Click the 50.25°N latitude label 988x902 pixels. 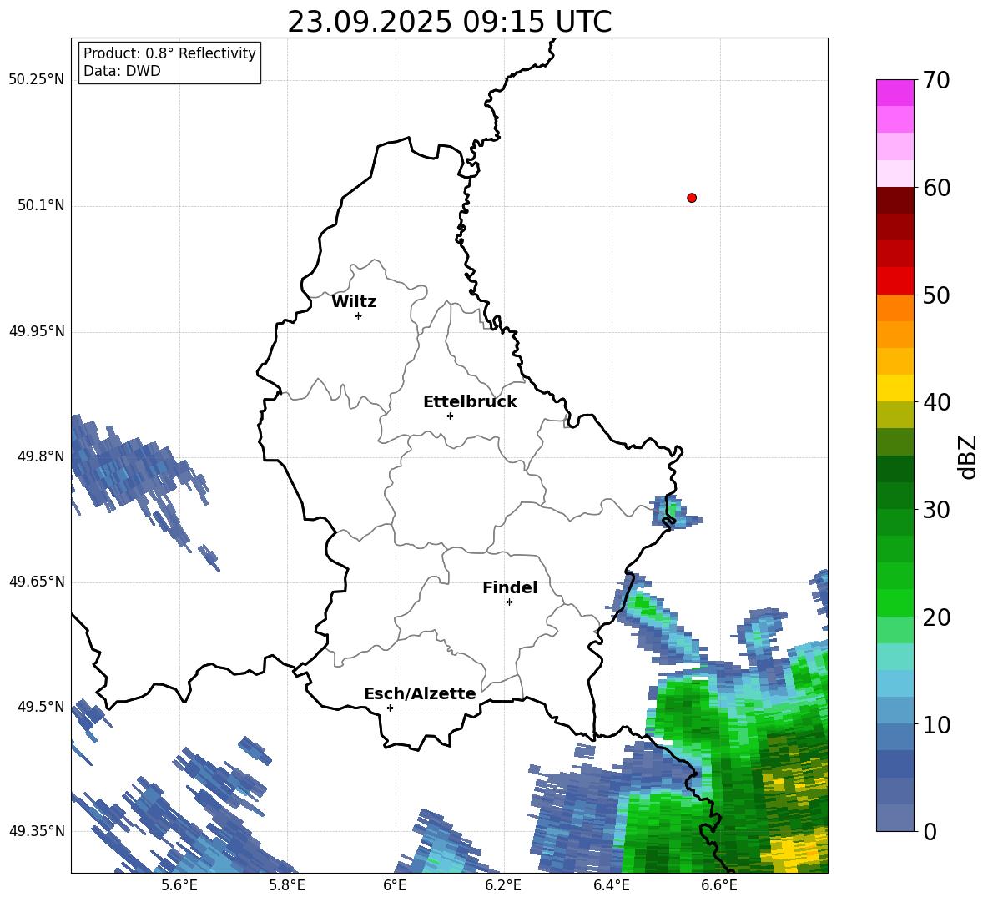(37, 80)
